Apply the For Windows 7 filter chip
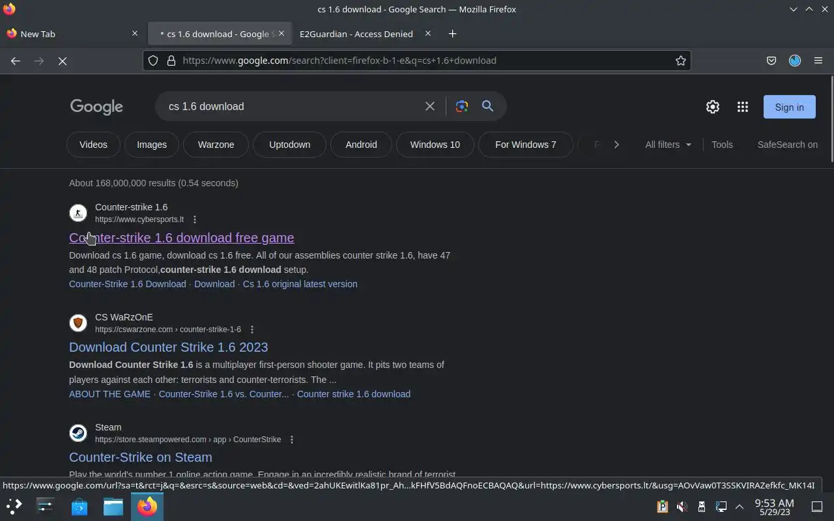834x521 pixels. click(526, 145)
